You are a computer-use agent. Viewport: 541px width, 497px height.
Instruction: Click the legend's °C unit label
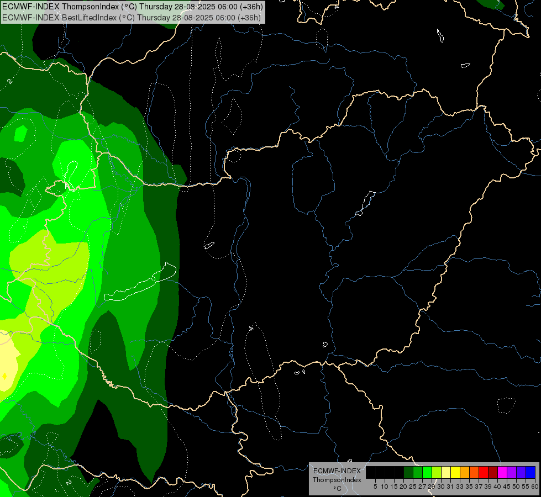click(337, 489)
